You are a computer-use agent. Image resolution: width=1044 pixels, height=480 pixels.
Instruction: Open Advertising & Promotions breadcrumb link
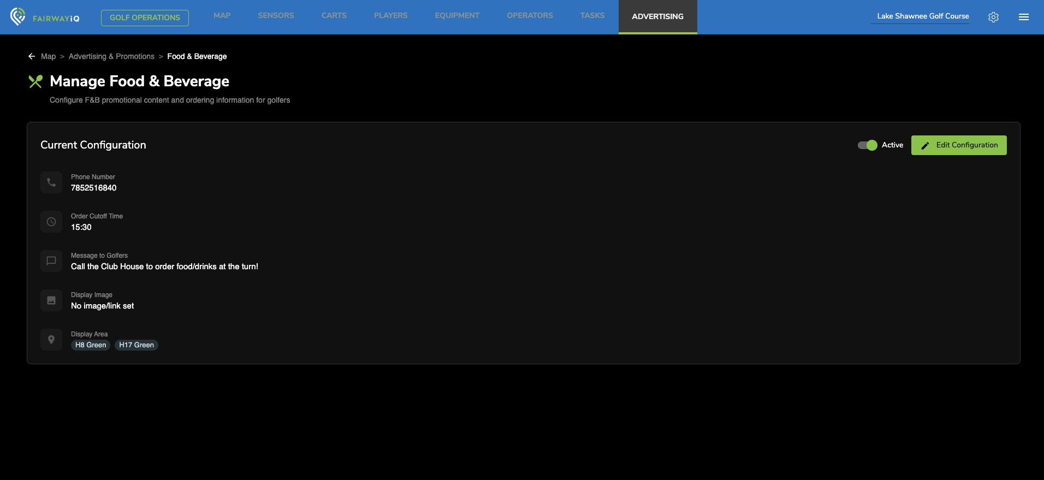(111, 56)
